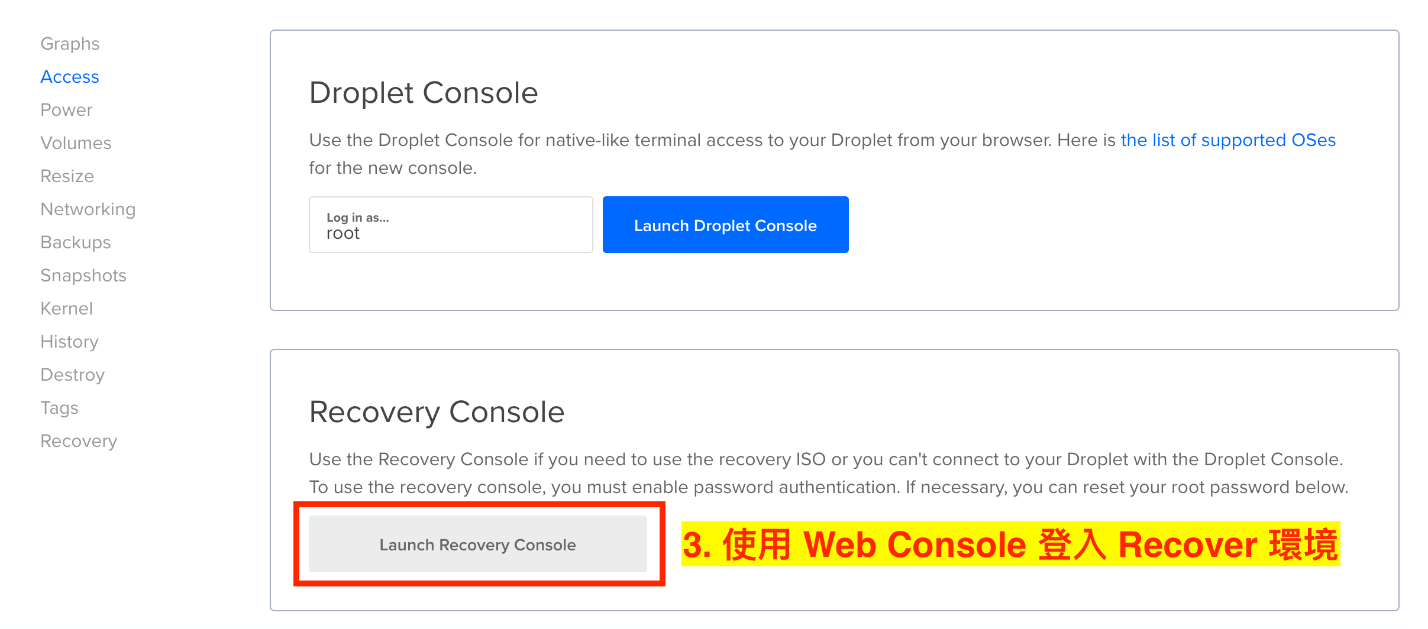Go to the Power settings
The width and height of the screenshot is (1428, 629).
(66, 110)
